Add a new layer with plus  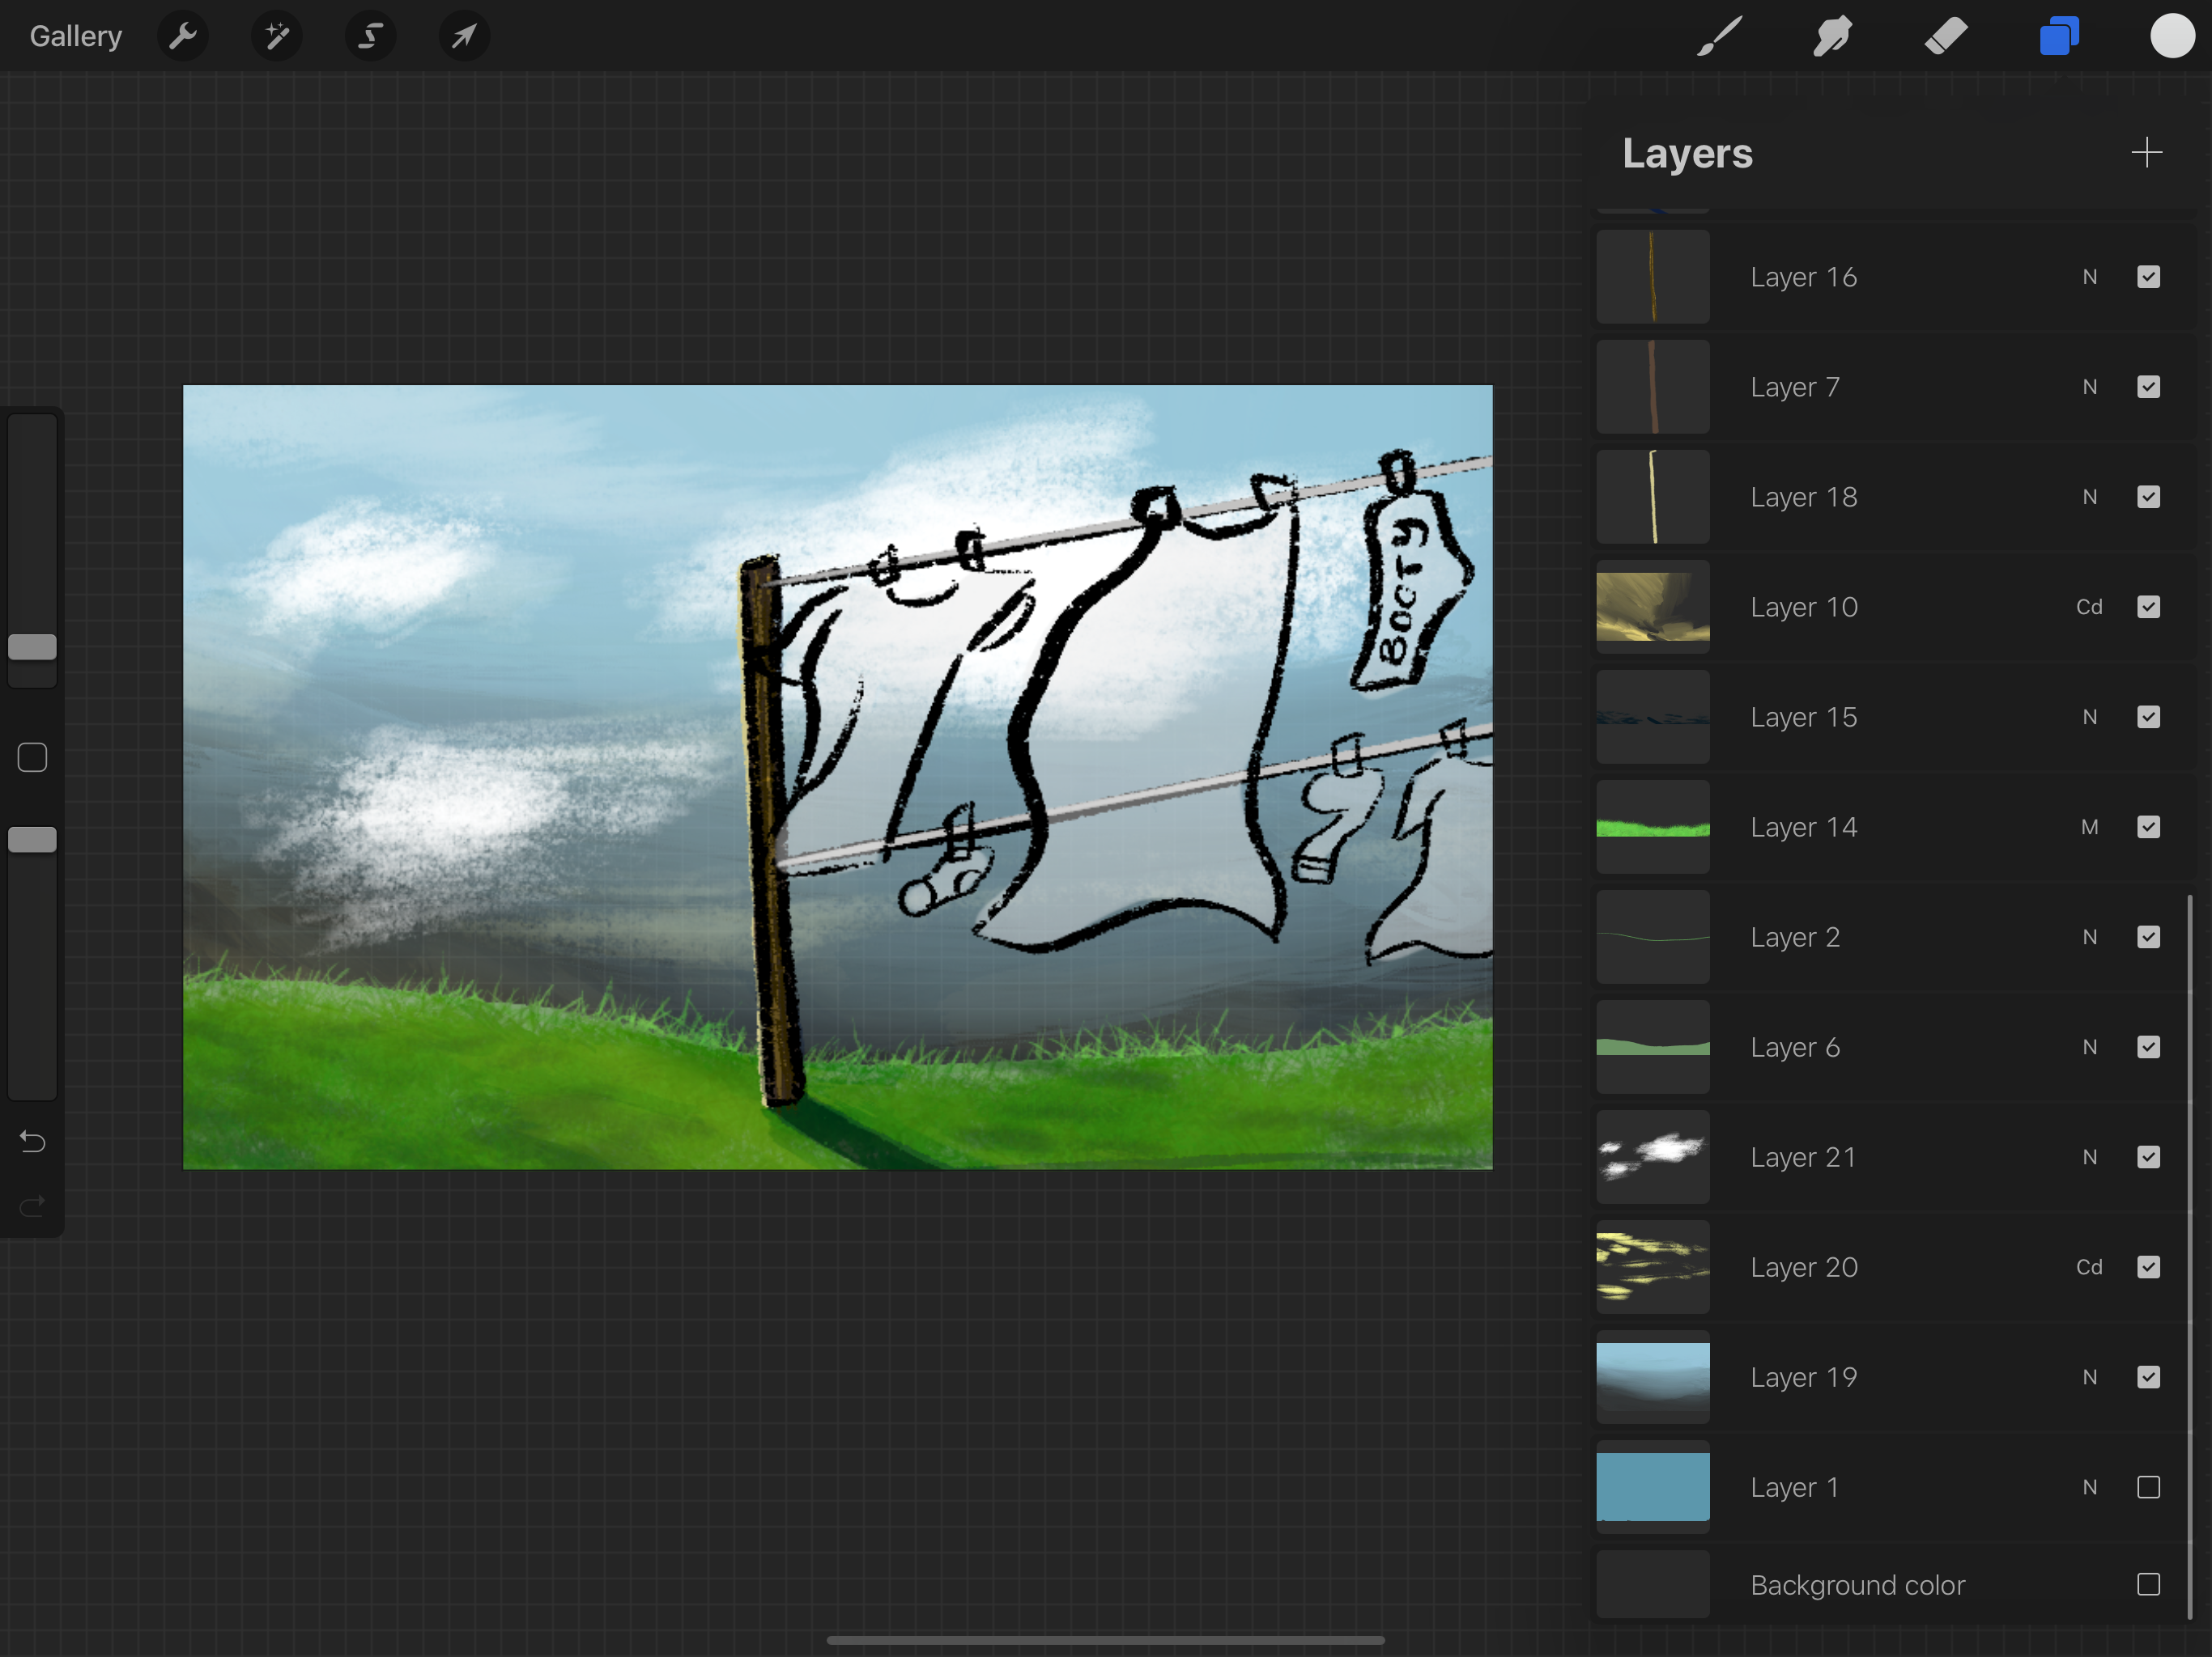tap(2146, 153)
